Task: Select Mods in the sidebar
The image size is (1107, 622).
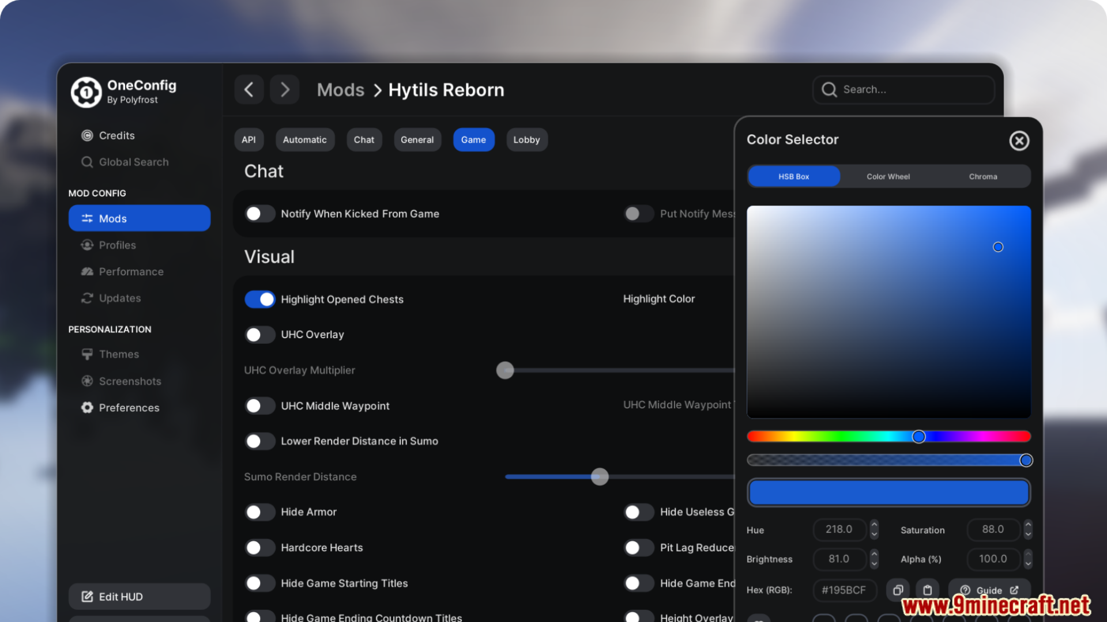Action: (140, 218)
